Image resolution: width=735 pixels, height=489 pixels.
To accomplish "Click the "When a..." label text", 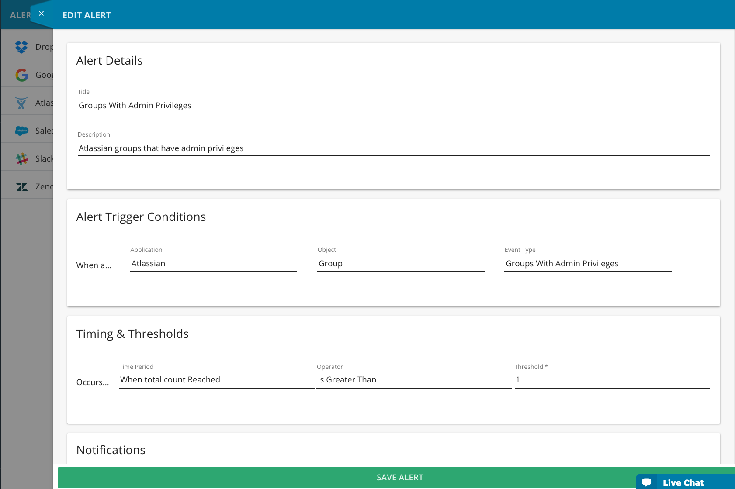I will [x=94, y=265].
